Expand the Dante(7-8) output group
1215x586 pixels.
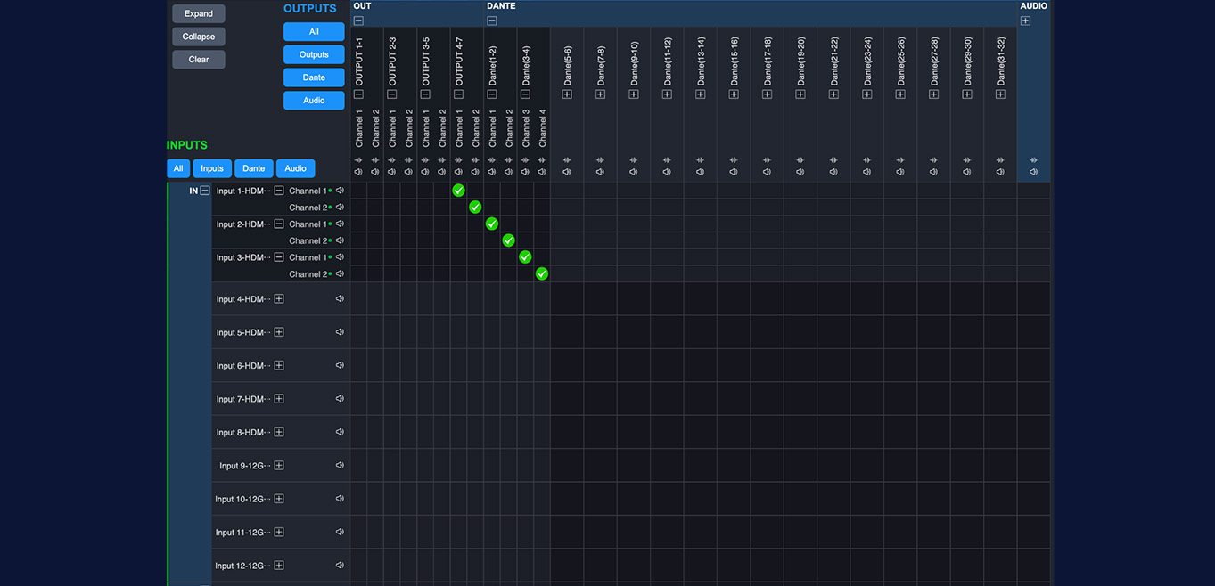pyautogui.click(x=600, y=94)
